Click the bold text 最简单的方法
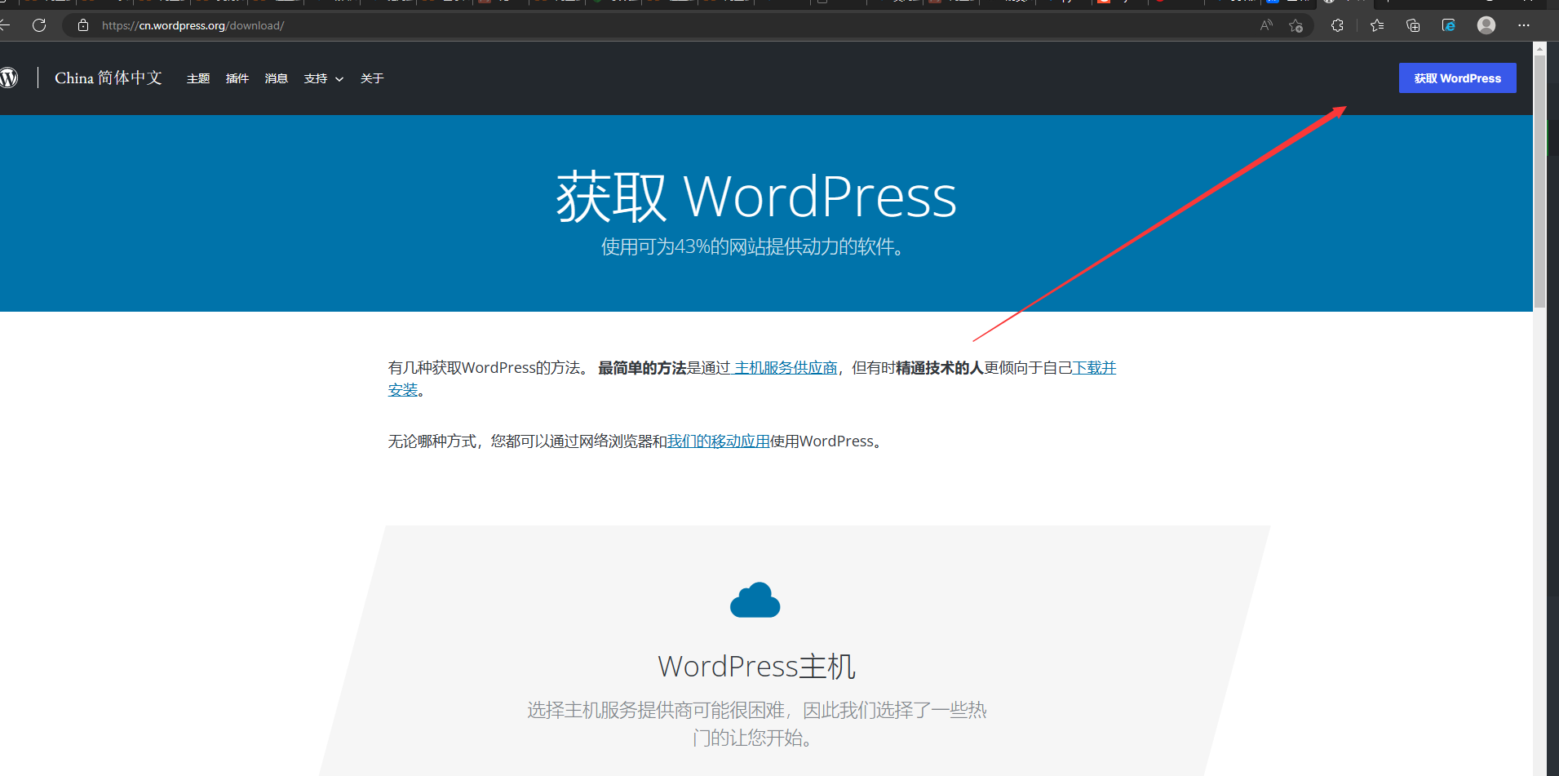1559x776 pixels. (x=642, y=368)
